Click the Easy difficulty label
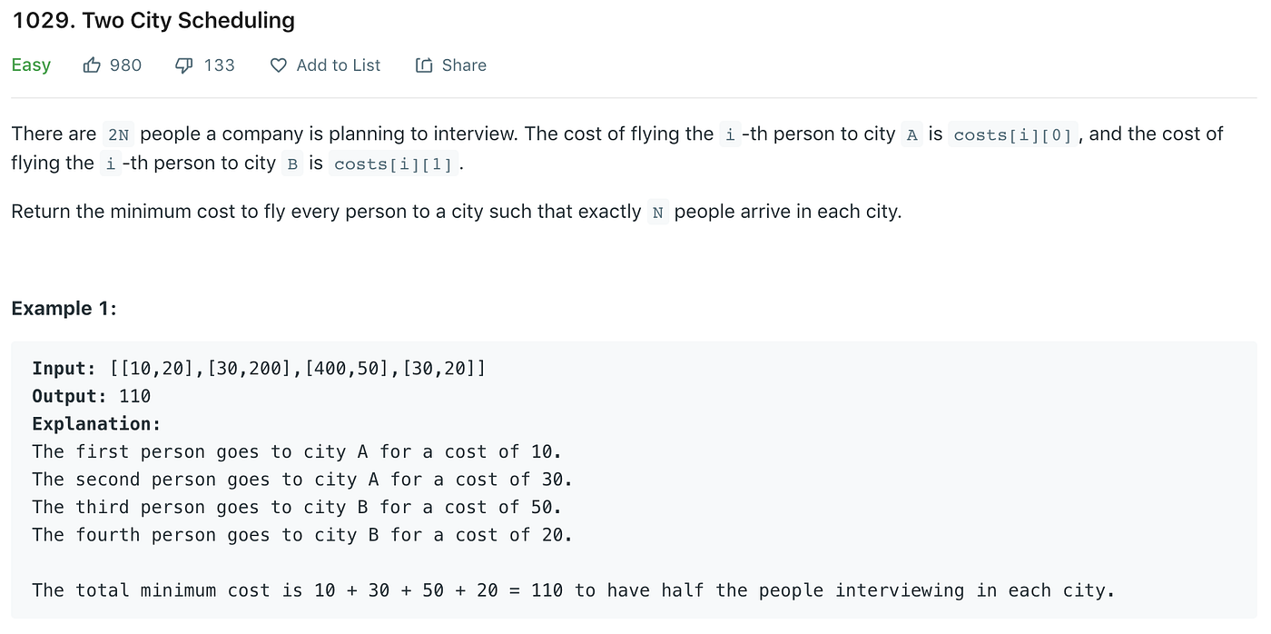This screenshot has width=1271, height=634. [x=30, y=64]
